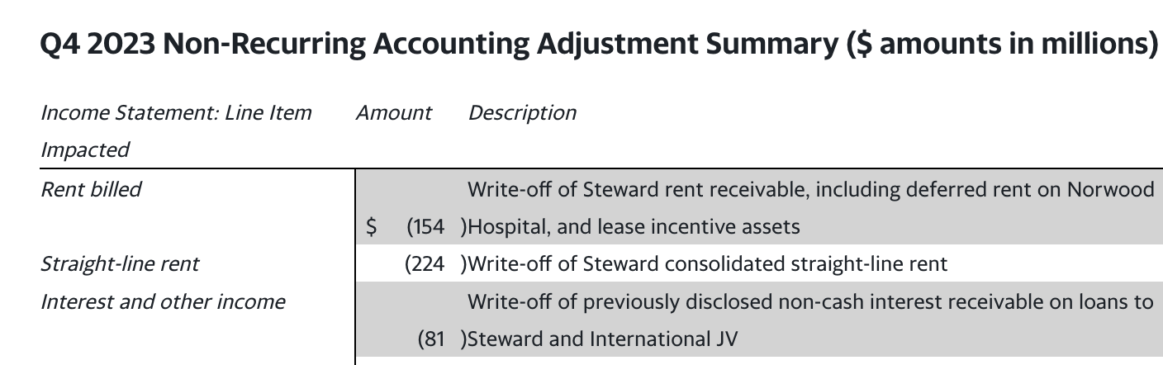Click the '($ amounts in millions)' title text
Viewport: 1163px width, 365px height.
pyautogui.click(x=1002, y=44)
